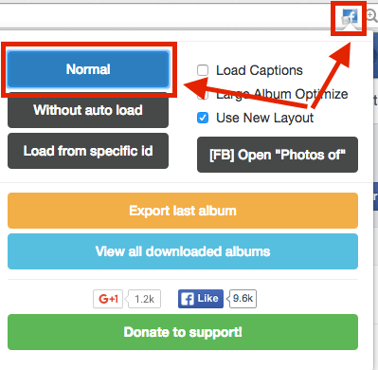Toggle the Large Album Optimize checkbox
The image size is (378, 370).
click(x=203, y=94)
